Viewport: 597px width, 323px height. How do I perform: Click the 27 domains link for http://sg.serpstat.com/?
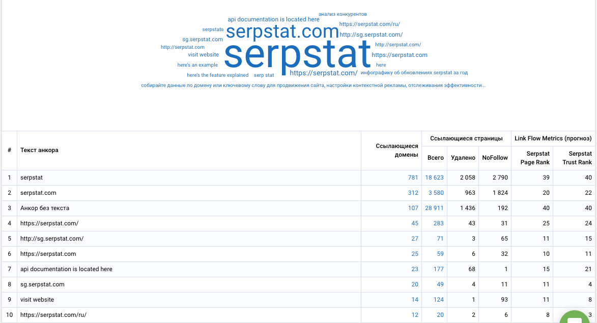415,239
